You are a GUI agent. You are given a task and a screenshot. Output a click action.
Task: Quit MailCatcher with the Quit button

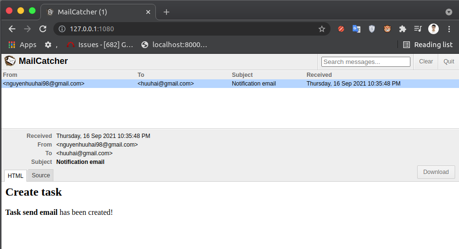tap(448, 62)
